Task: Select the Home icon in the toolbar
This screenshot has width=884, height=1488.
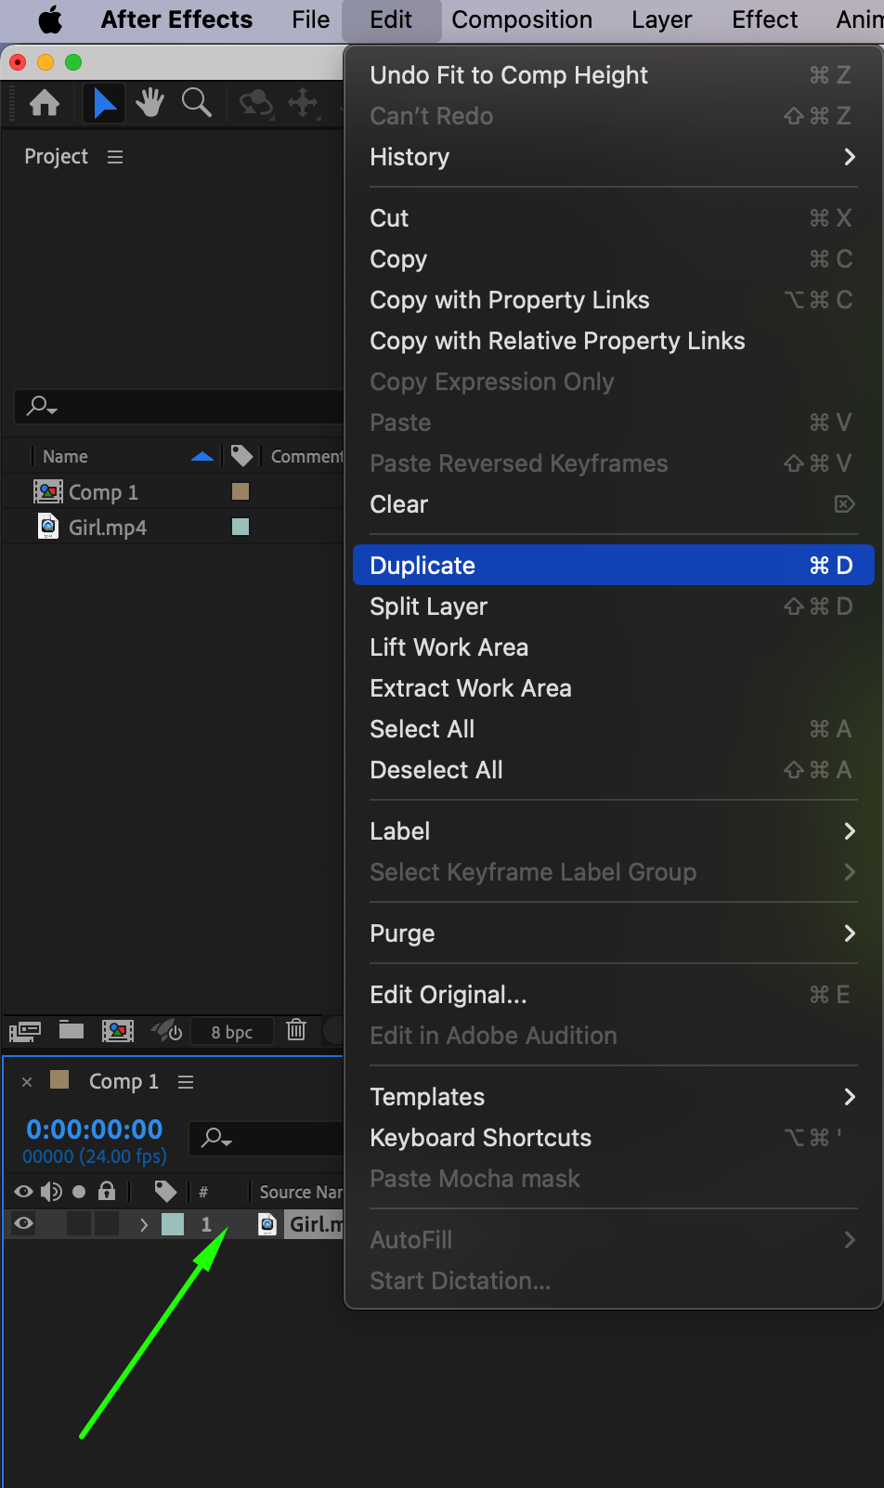Action: point(45,103)
